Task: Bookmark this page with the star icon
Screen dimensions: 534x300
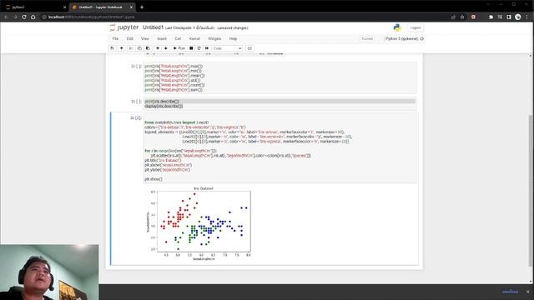Action: pyautogui.click(x=462, y=17)
